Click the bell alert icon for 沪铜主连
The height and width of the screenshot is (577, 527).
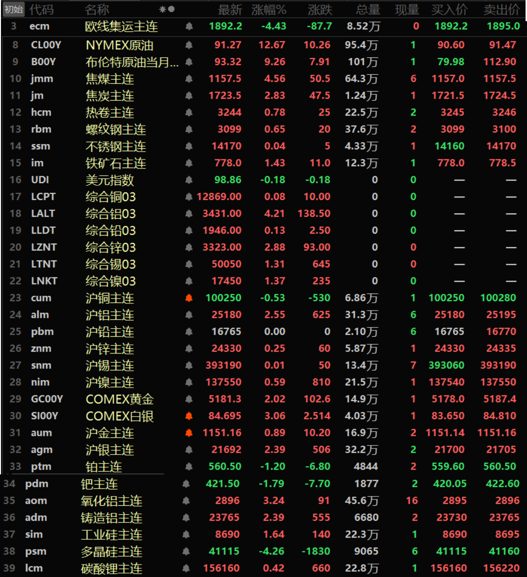(189, 298)
